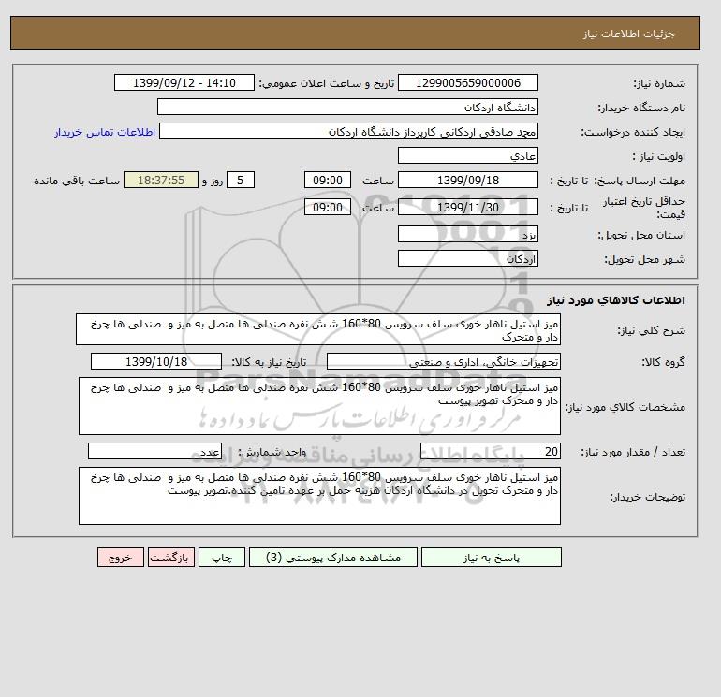Click the مهلت ارسال پاسخ label
Screen dimensions: 721x697
pyautogui.click(x=640, y=181)
